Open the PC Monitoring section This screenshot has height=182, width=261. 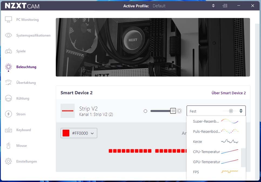28,20
